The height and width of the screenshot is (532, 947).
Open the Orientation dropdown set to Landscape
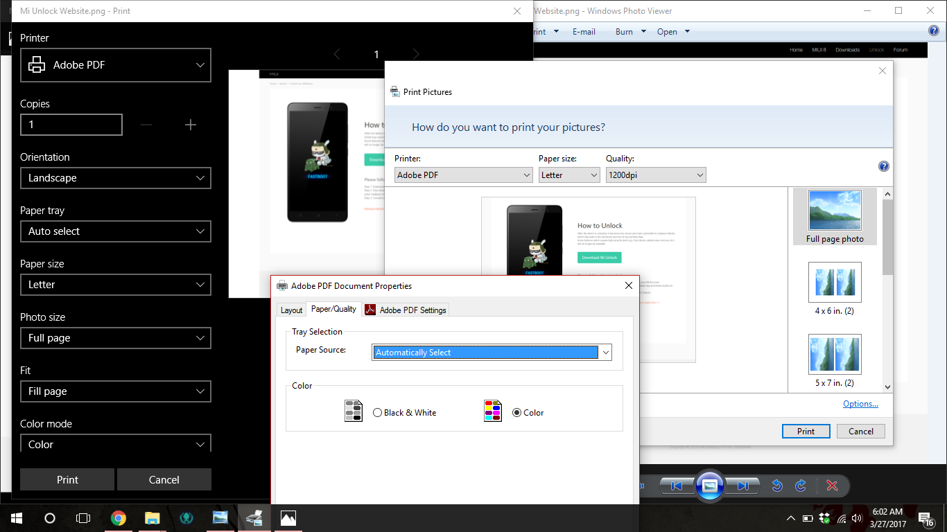[x=116, y=178]
